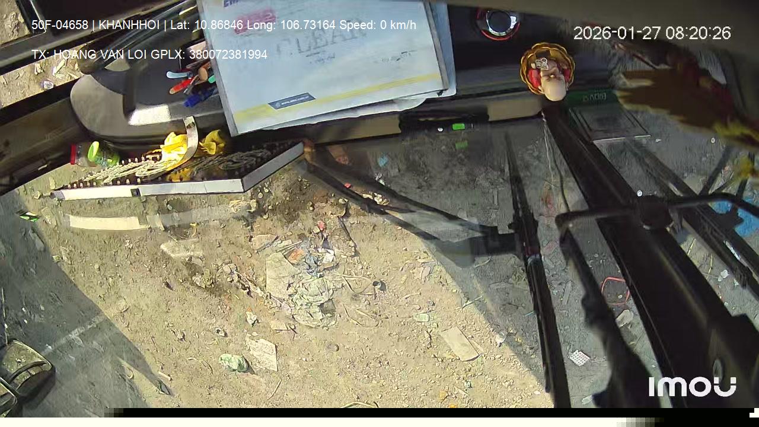Click the time 08:20:26 in the timestamp

698,33
